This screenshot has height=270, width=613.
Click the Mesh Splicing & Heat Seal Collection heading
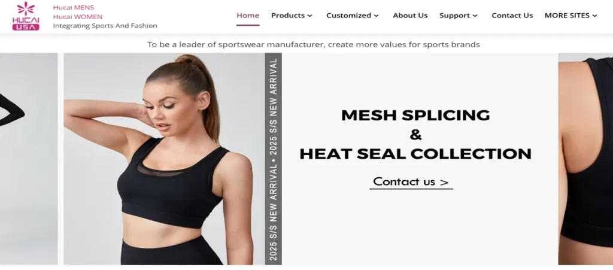click(415, 135)
